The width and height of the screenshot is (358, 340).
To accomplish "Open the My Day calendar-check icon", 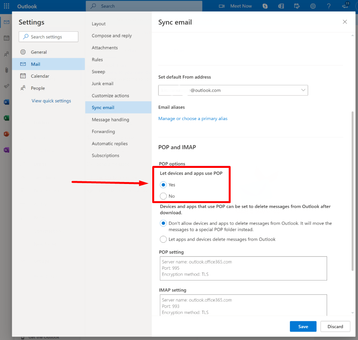I will pos(297,6).
